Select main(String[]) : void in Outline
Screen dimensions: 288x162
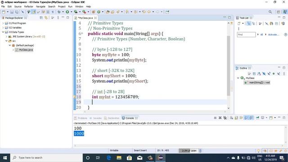(257, 82)
